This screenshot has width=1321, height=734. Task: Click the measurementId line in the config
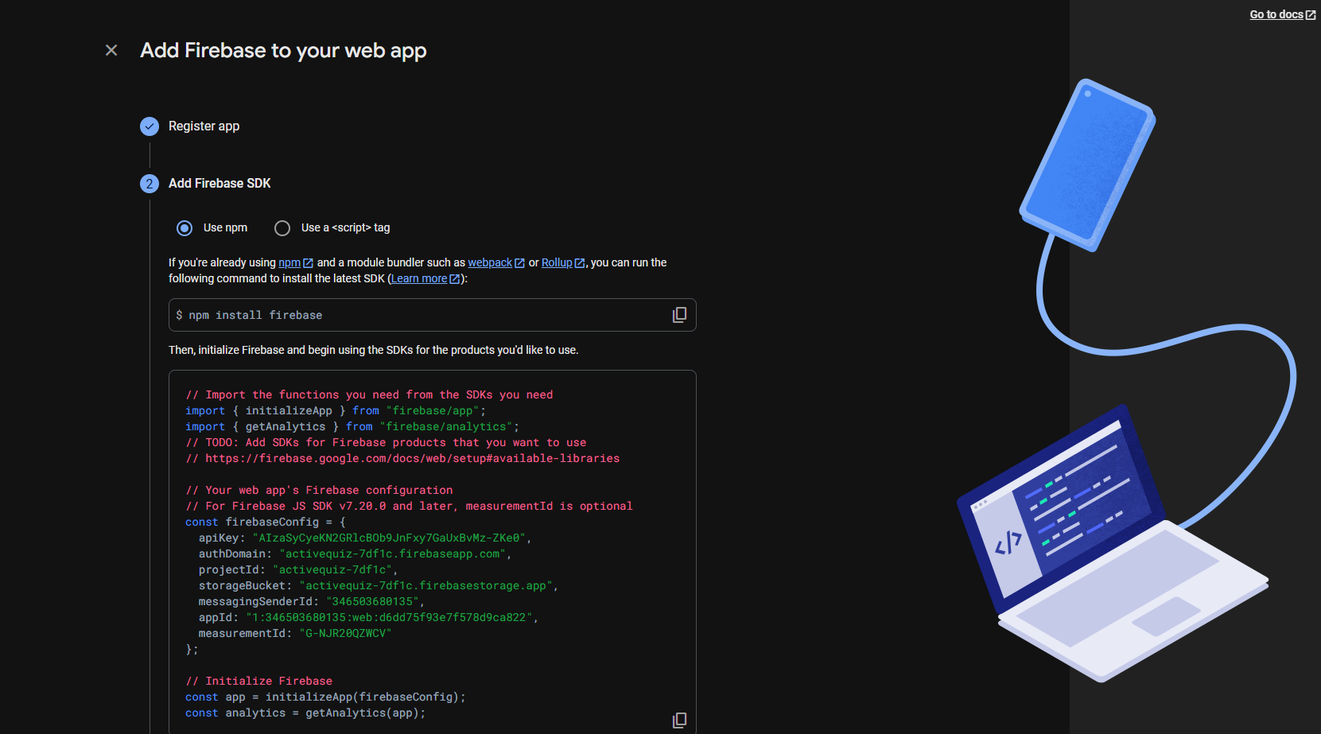295,633
